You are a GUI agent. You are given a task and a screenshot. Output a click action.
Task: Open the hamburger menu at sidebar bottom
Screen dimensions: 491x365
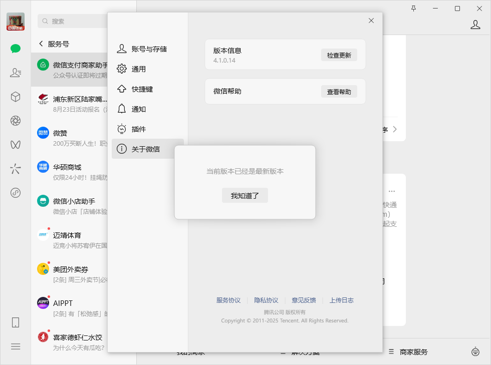(x=16, y=346)
